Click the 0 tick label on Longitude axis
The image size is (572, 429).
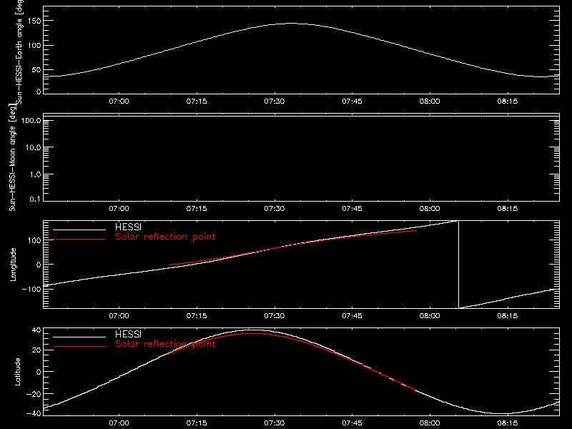coord(39,265)
